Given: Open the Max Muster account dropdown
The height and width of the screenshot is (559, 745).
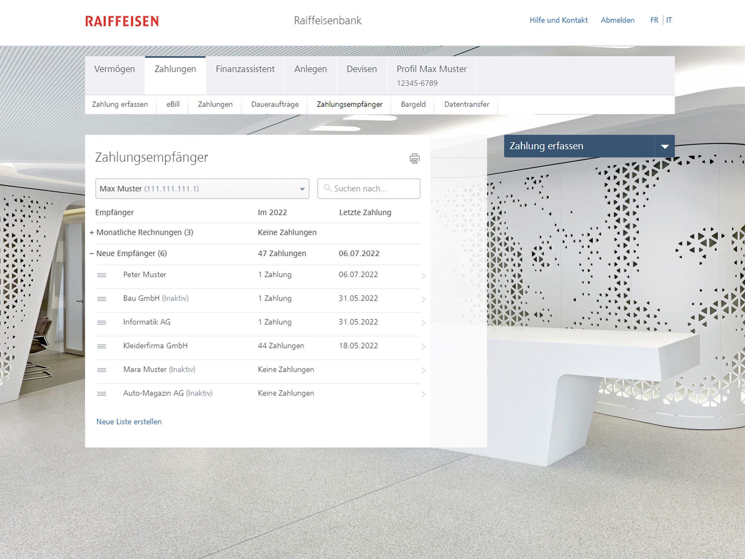Looking at the screenshot, I should tap(202, 189).
